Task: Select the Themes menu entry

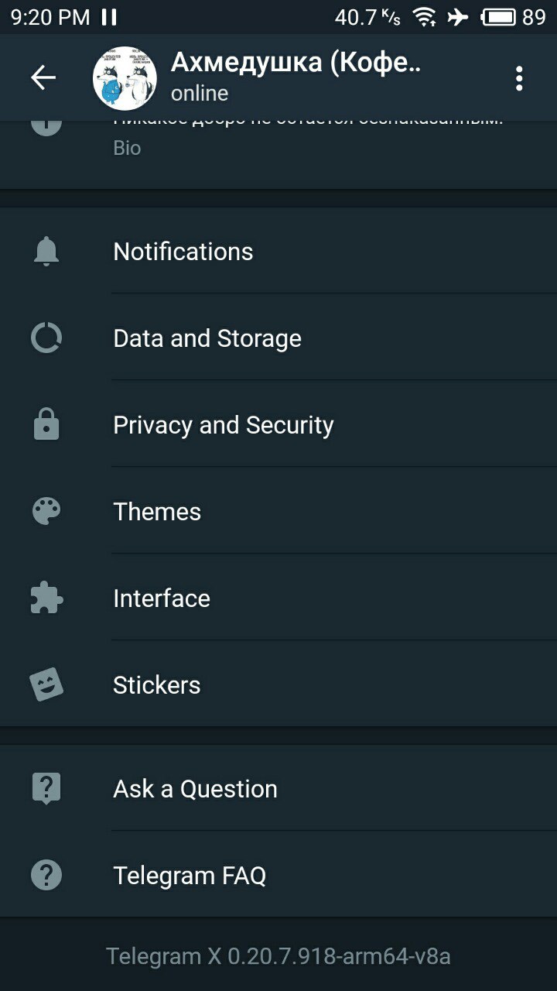Action: 157,512
